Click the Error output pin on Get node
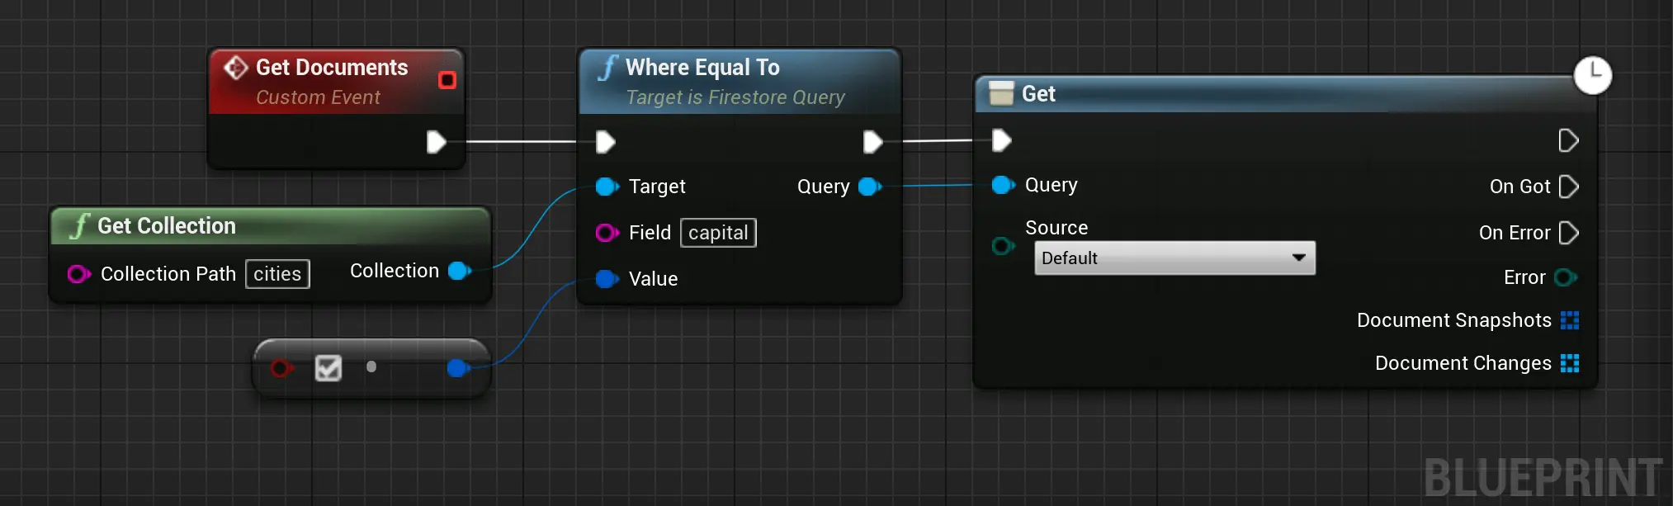1673x506 pixels. [x=1564, y=277]
